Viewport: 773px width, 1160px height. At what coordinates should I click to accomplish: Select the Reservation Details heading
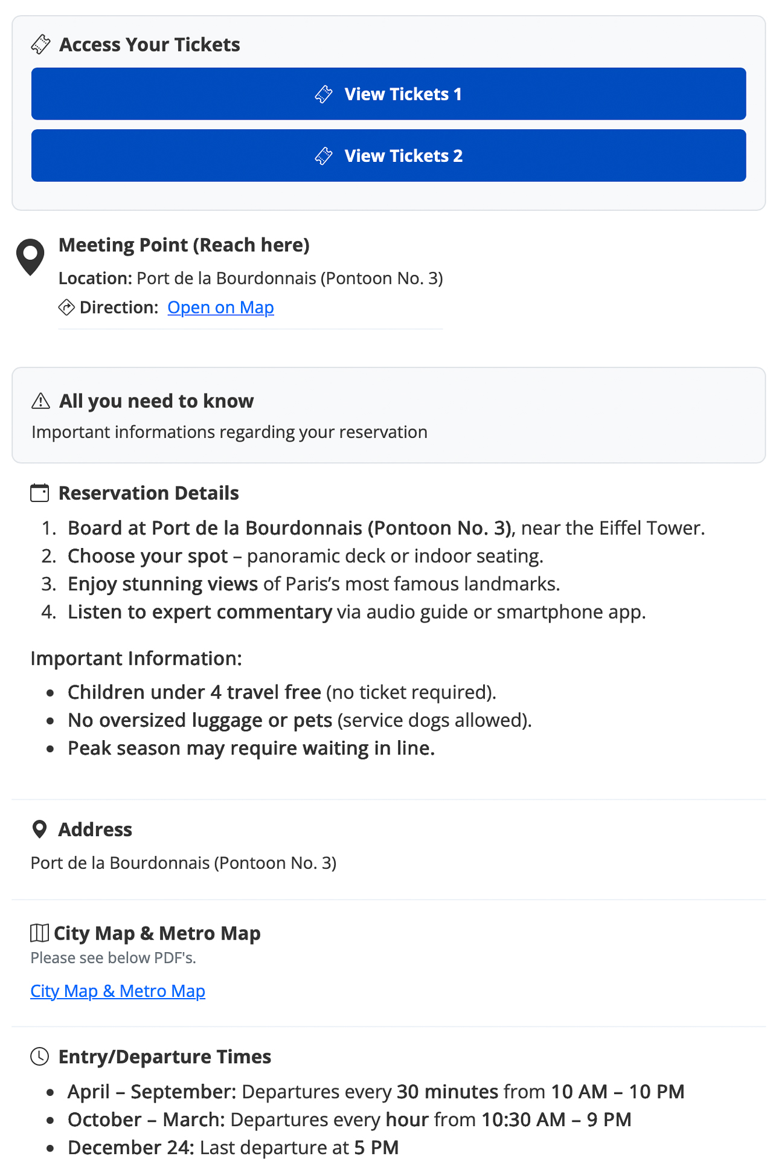pos(148,492)
